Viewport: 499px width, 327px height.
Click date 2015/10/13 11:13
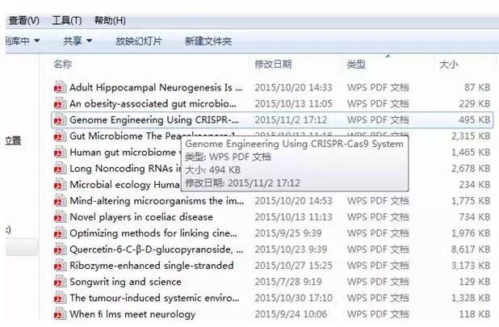pos(293,217)
